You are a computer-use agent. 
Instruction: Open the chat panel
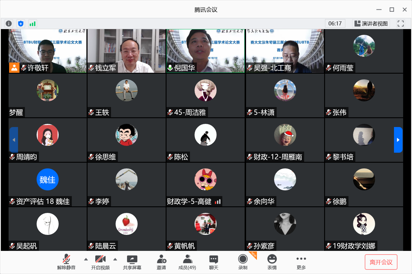click(213, 262)
